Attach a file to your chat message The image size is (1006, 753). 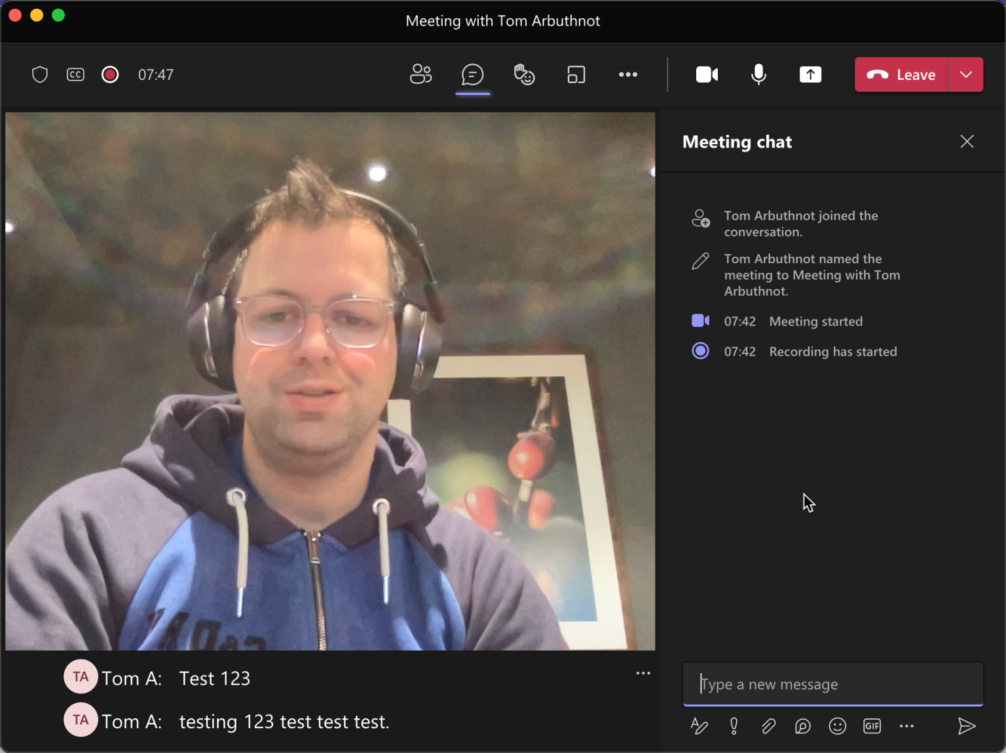[x=768, y=725]
